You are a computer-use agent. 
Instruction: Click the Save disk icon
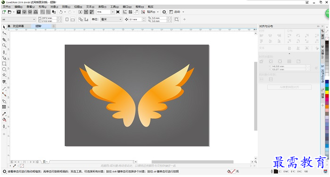click(19, 12)
